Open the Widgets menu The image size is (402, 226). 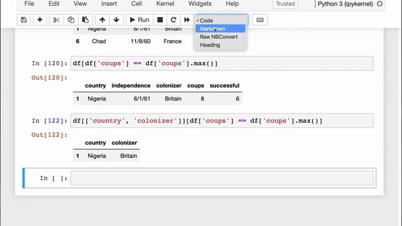pyautogui.click(x=200, y=4)
